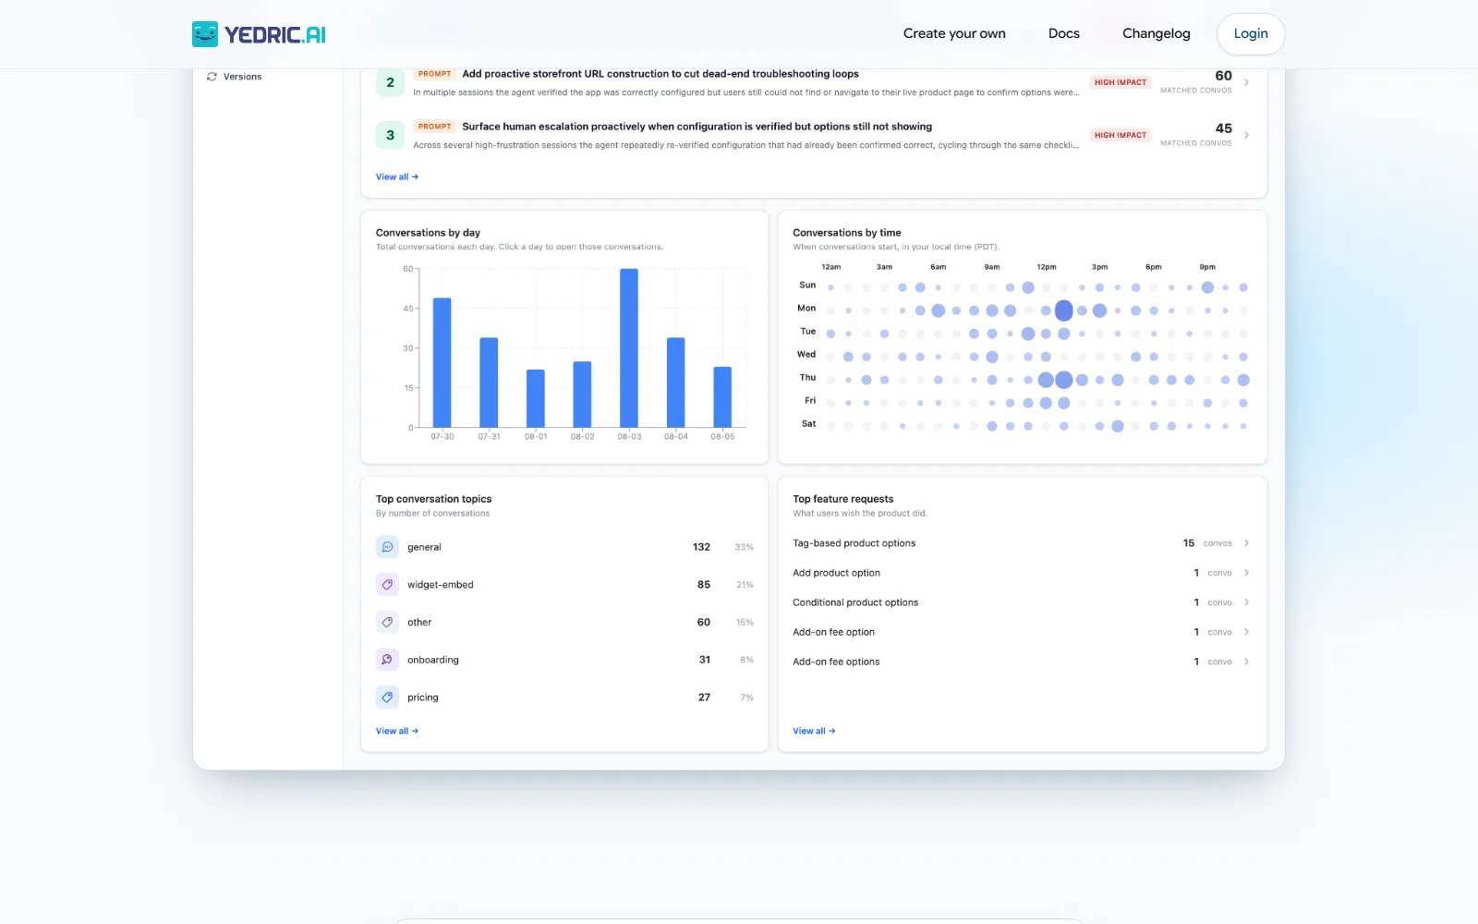Image resolution: width=1478 pixels, height=924 pixels.
Task: Click the other topic tag icon
Action: [387, 622]
